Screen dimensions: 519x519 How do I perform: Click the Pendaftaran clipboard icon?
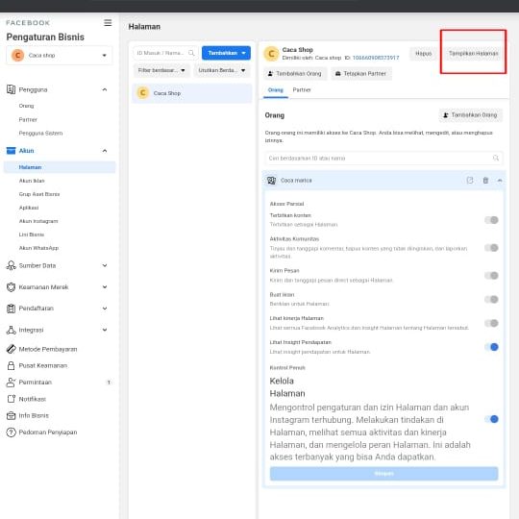coord(11,309)
